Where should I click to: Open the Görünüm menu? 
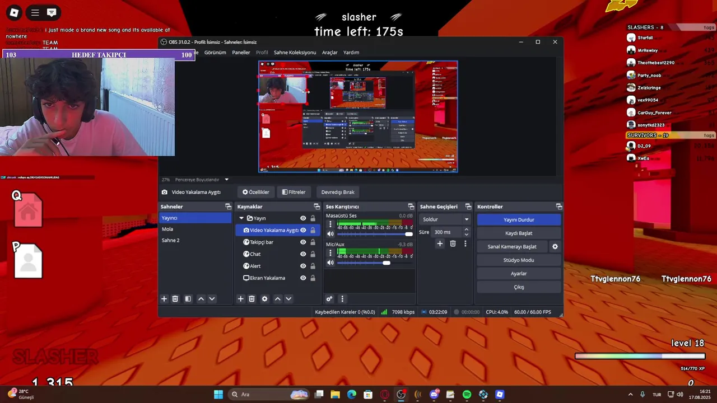pos(215,53)
